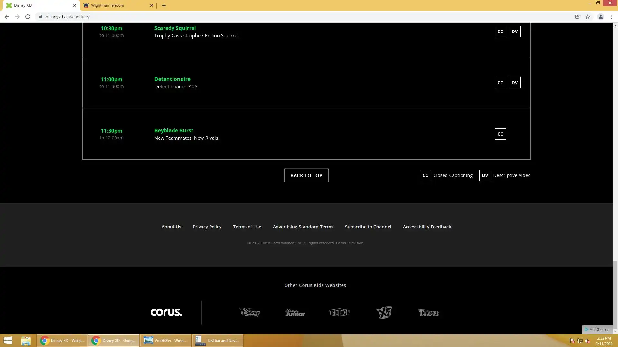Open the Disney Channel logo link
The image size is (618, 347).
click(250, 312)
